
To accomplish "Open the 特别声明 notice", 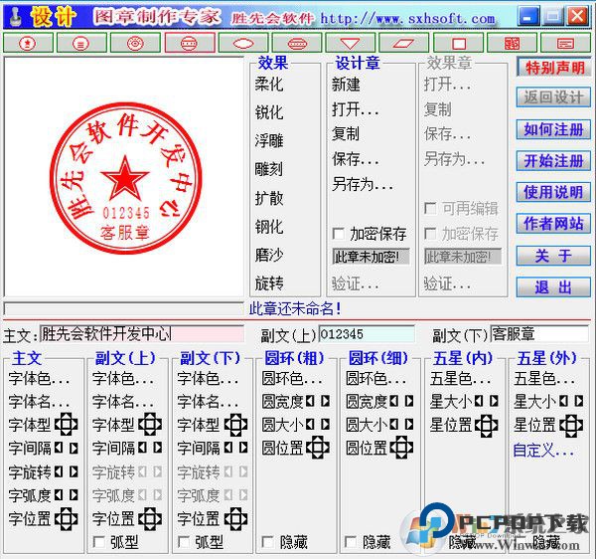I will click(554, 68).
